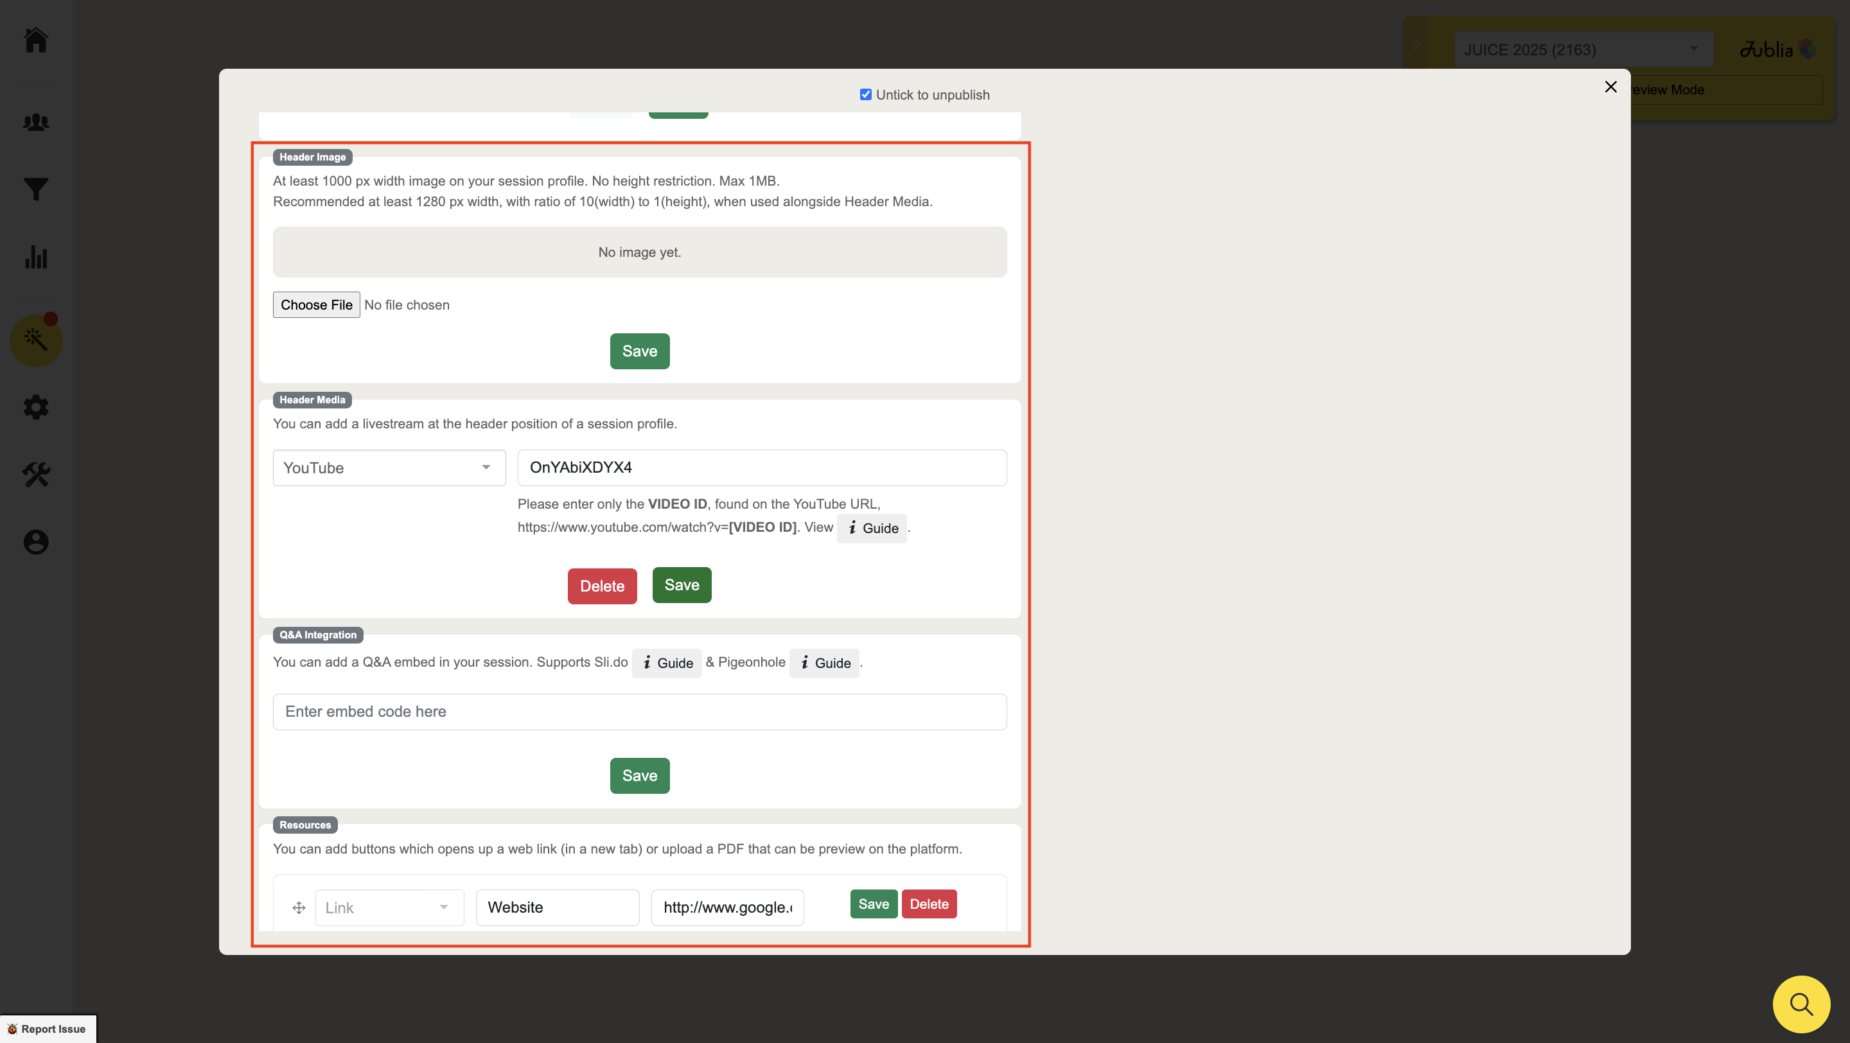Untick the unpublish checkbox
Viewport: 1850px width, 1043px height.
point(865,95)
